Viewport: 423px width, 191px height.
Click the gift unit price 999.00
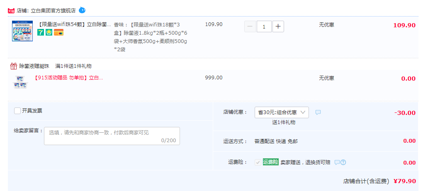(x=214, y=77)
